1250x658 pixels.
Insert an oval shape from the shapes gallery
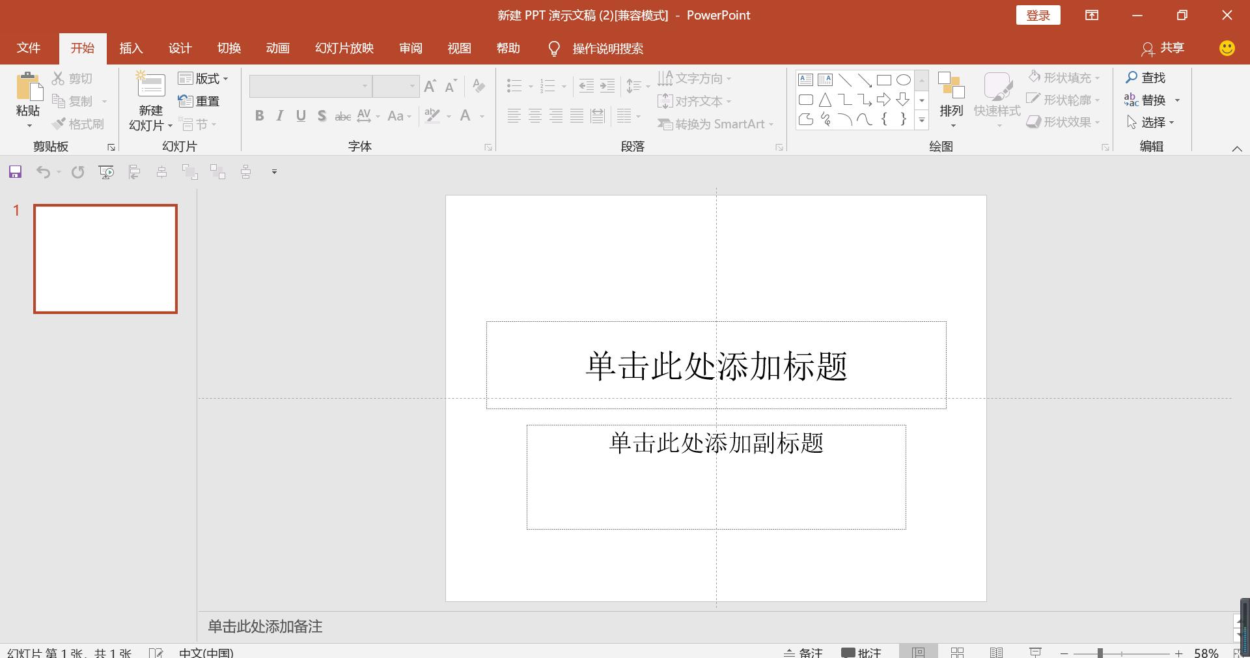tap(903, 79)
